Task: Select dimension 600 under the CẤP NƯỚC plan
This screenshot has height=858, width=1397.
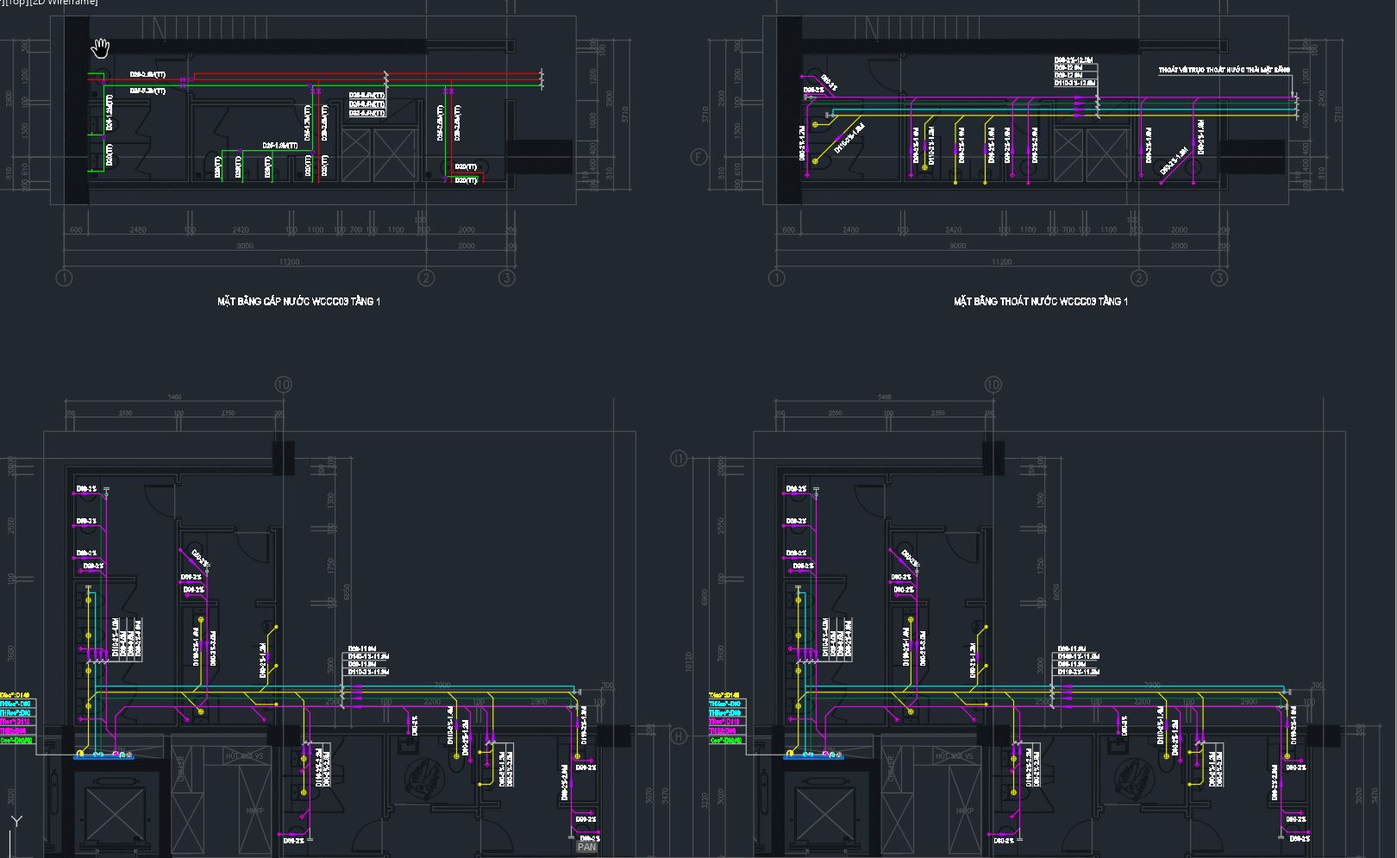Action: [76, 230]
